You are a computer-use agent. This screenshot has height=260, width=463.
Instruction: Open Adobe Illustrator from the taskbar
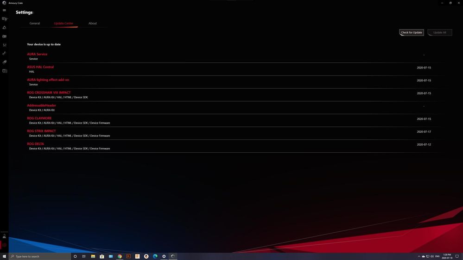tap(128, 256)
